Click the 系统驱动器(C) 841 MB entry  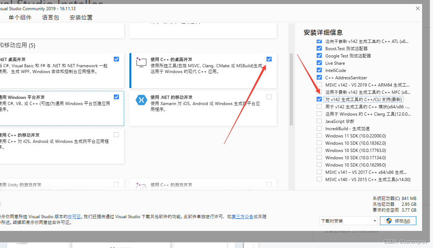point(394,198)
